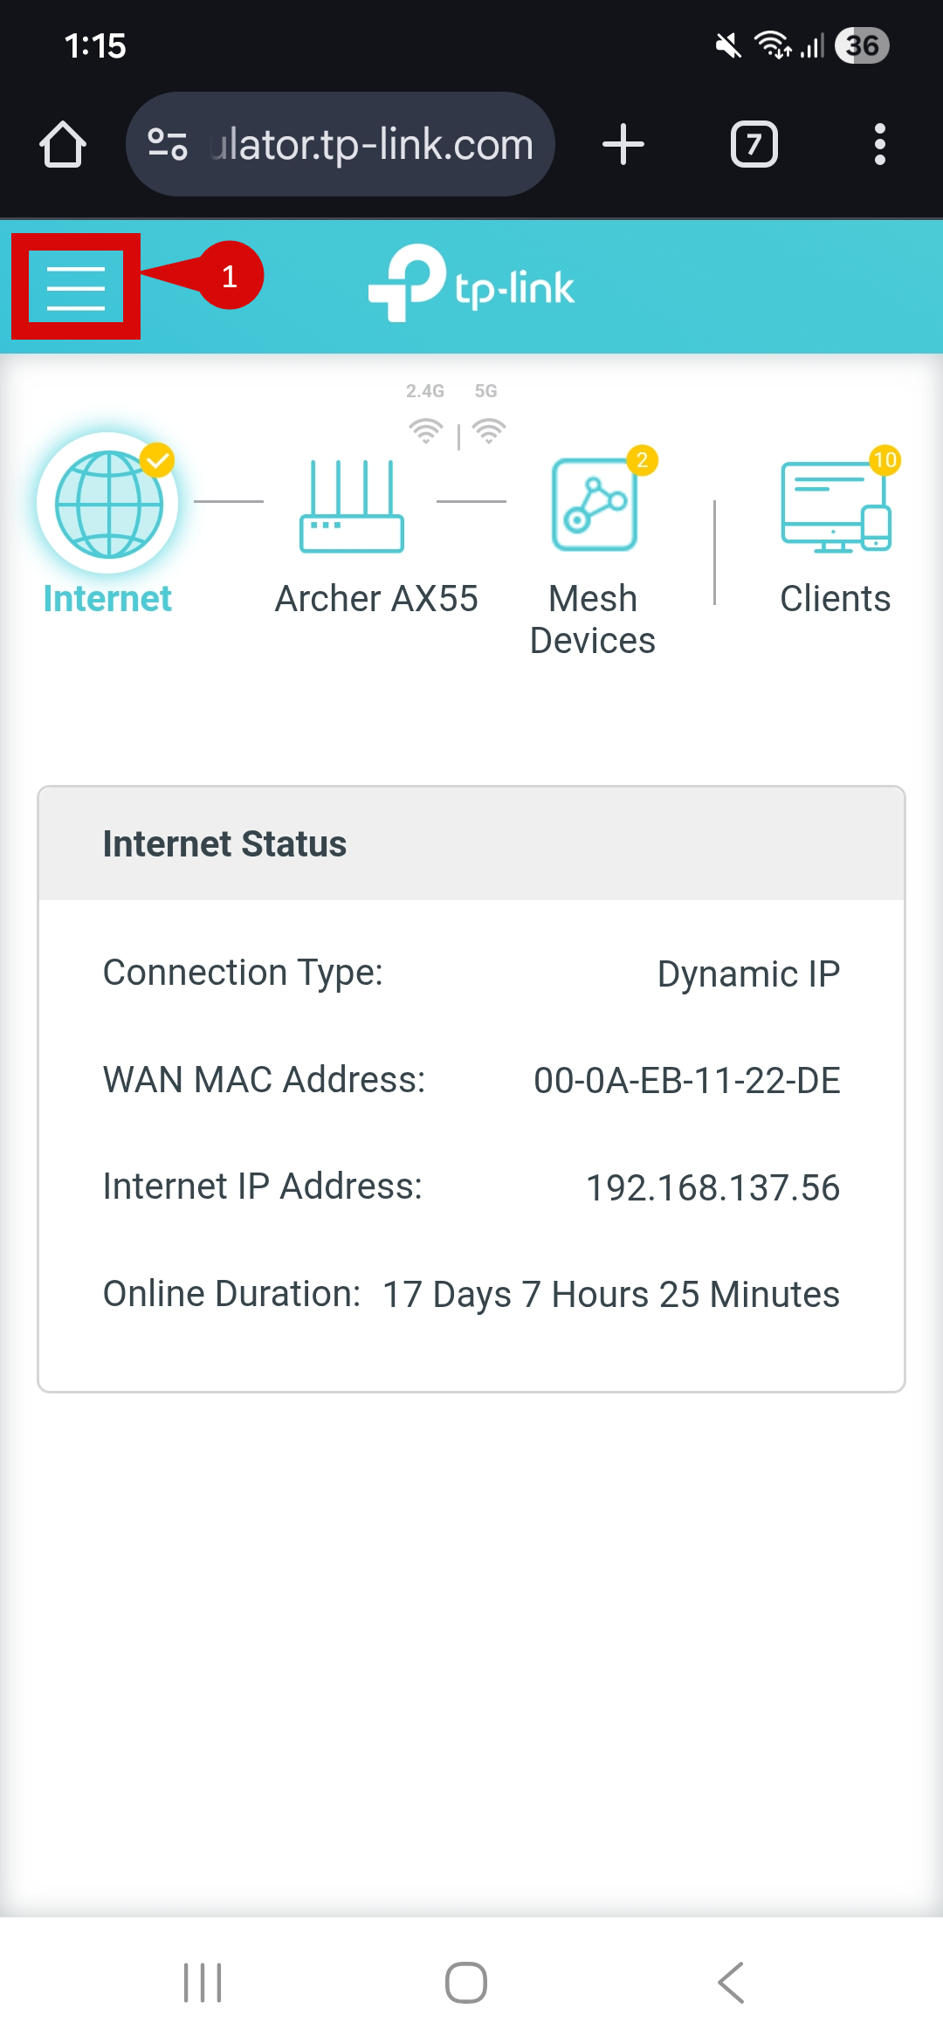View site info in address bar

168,144
